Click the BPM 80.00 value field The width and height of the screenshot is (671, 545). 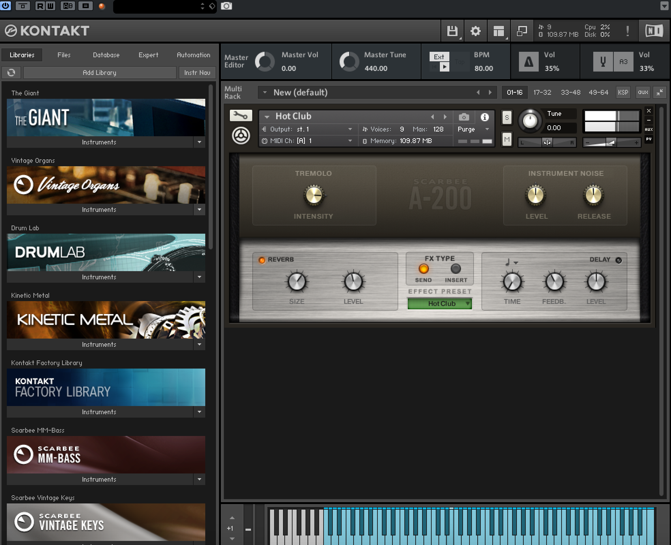(x=483, y=68)
